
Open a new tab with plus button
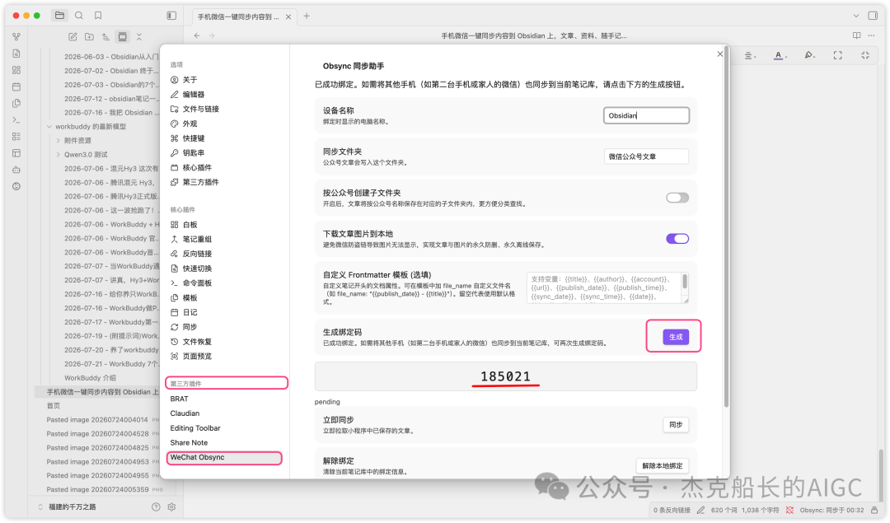click(x=307, y=16)
